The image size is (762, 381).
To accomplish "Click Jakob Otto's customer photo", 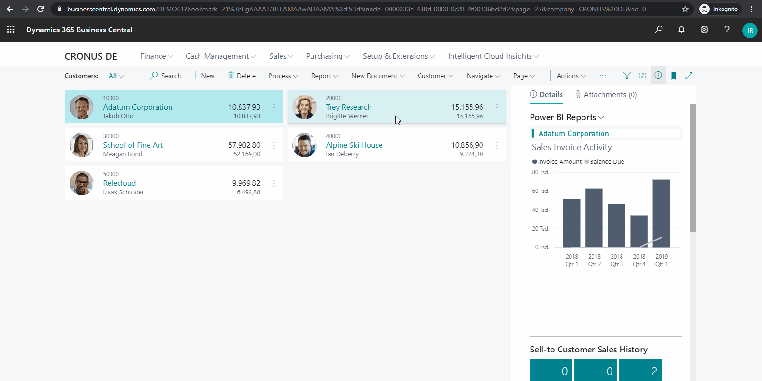I will (82, 107).
